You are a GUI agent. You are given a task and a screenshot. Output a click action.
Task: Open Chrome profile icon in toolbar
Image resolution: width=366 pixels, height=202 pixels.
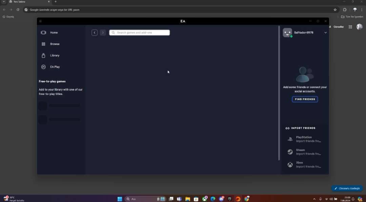tap(355, 10)
